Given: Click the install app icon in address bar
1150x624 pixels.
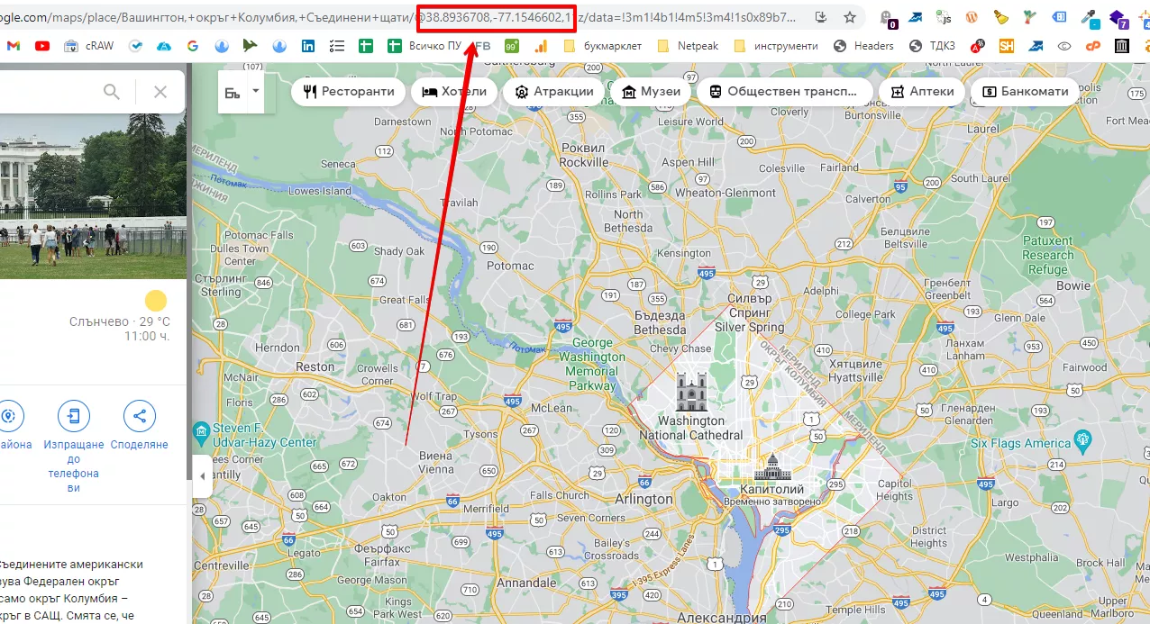Looking at the screenshot, I should pos(820,17).
